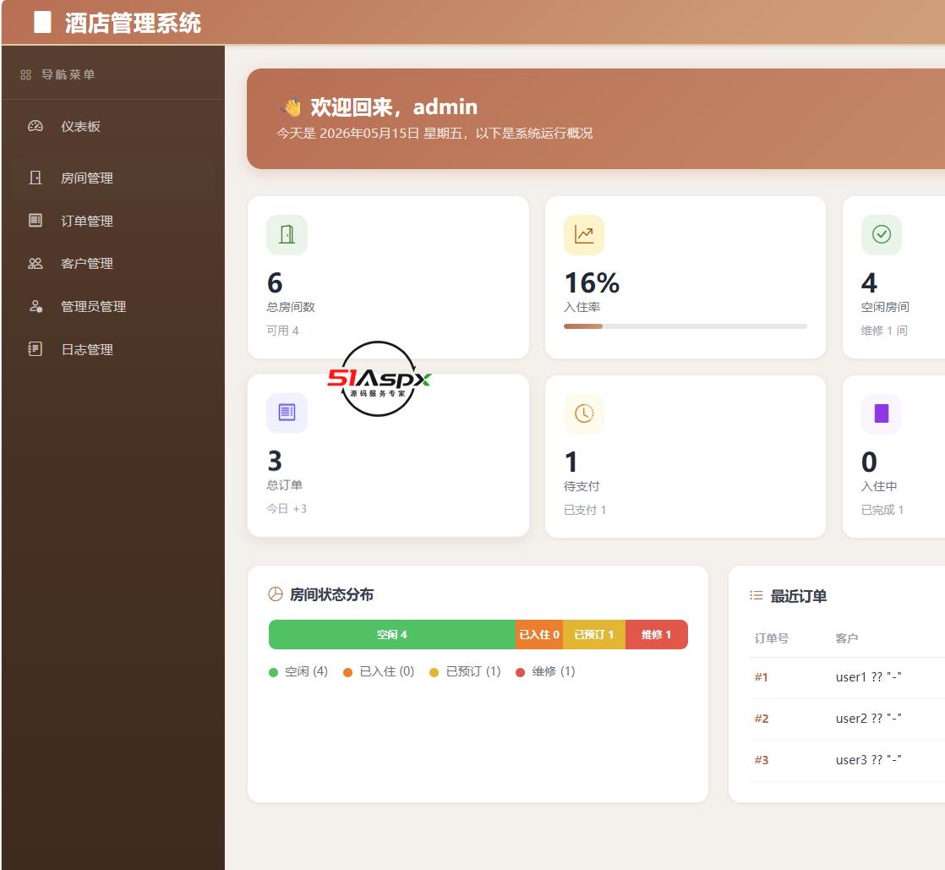Click the 空闲 (4) legend entry
Screen dimensions: 945x870
(x=298, y=671)
